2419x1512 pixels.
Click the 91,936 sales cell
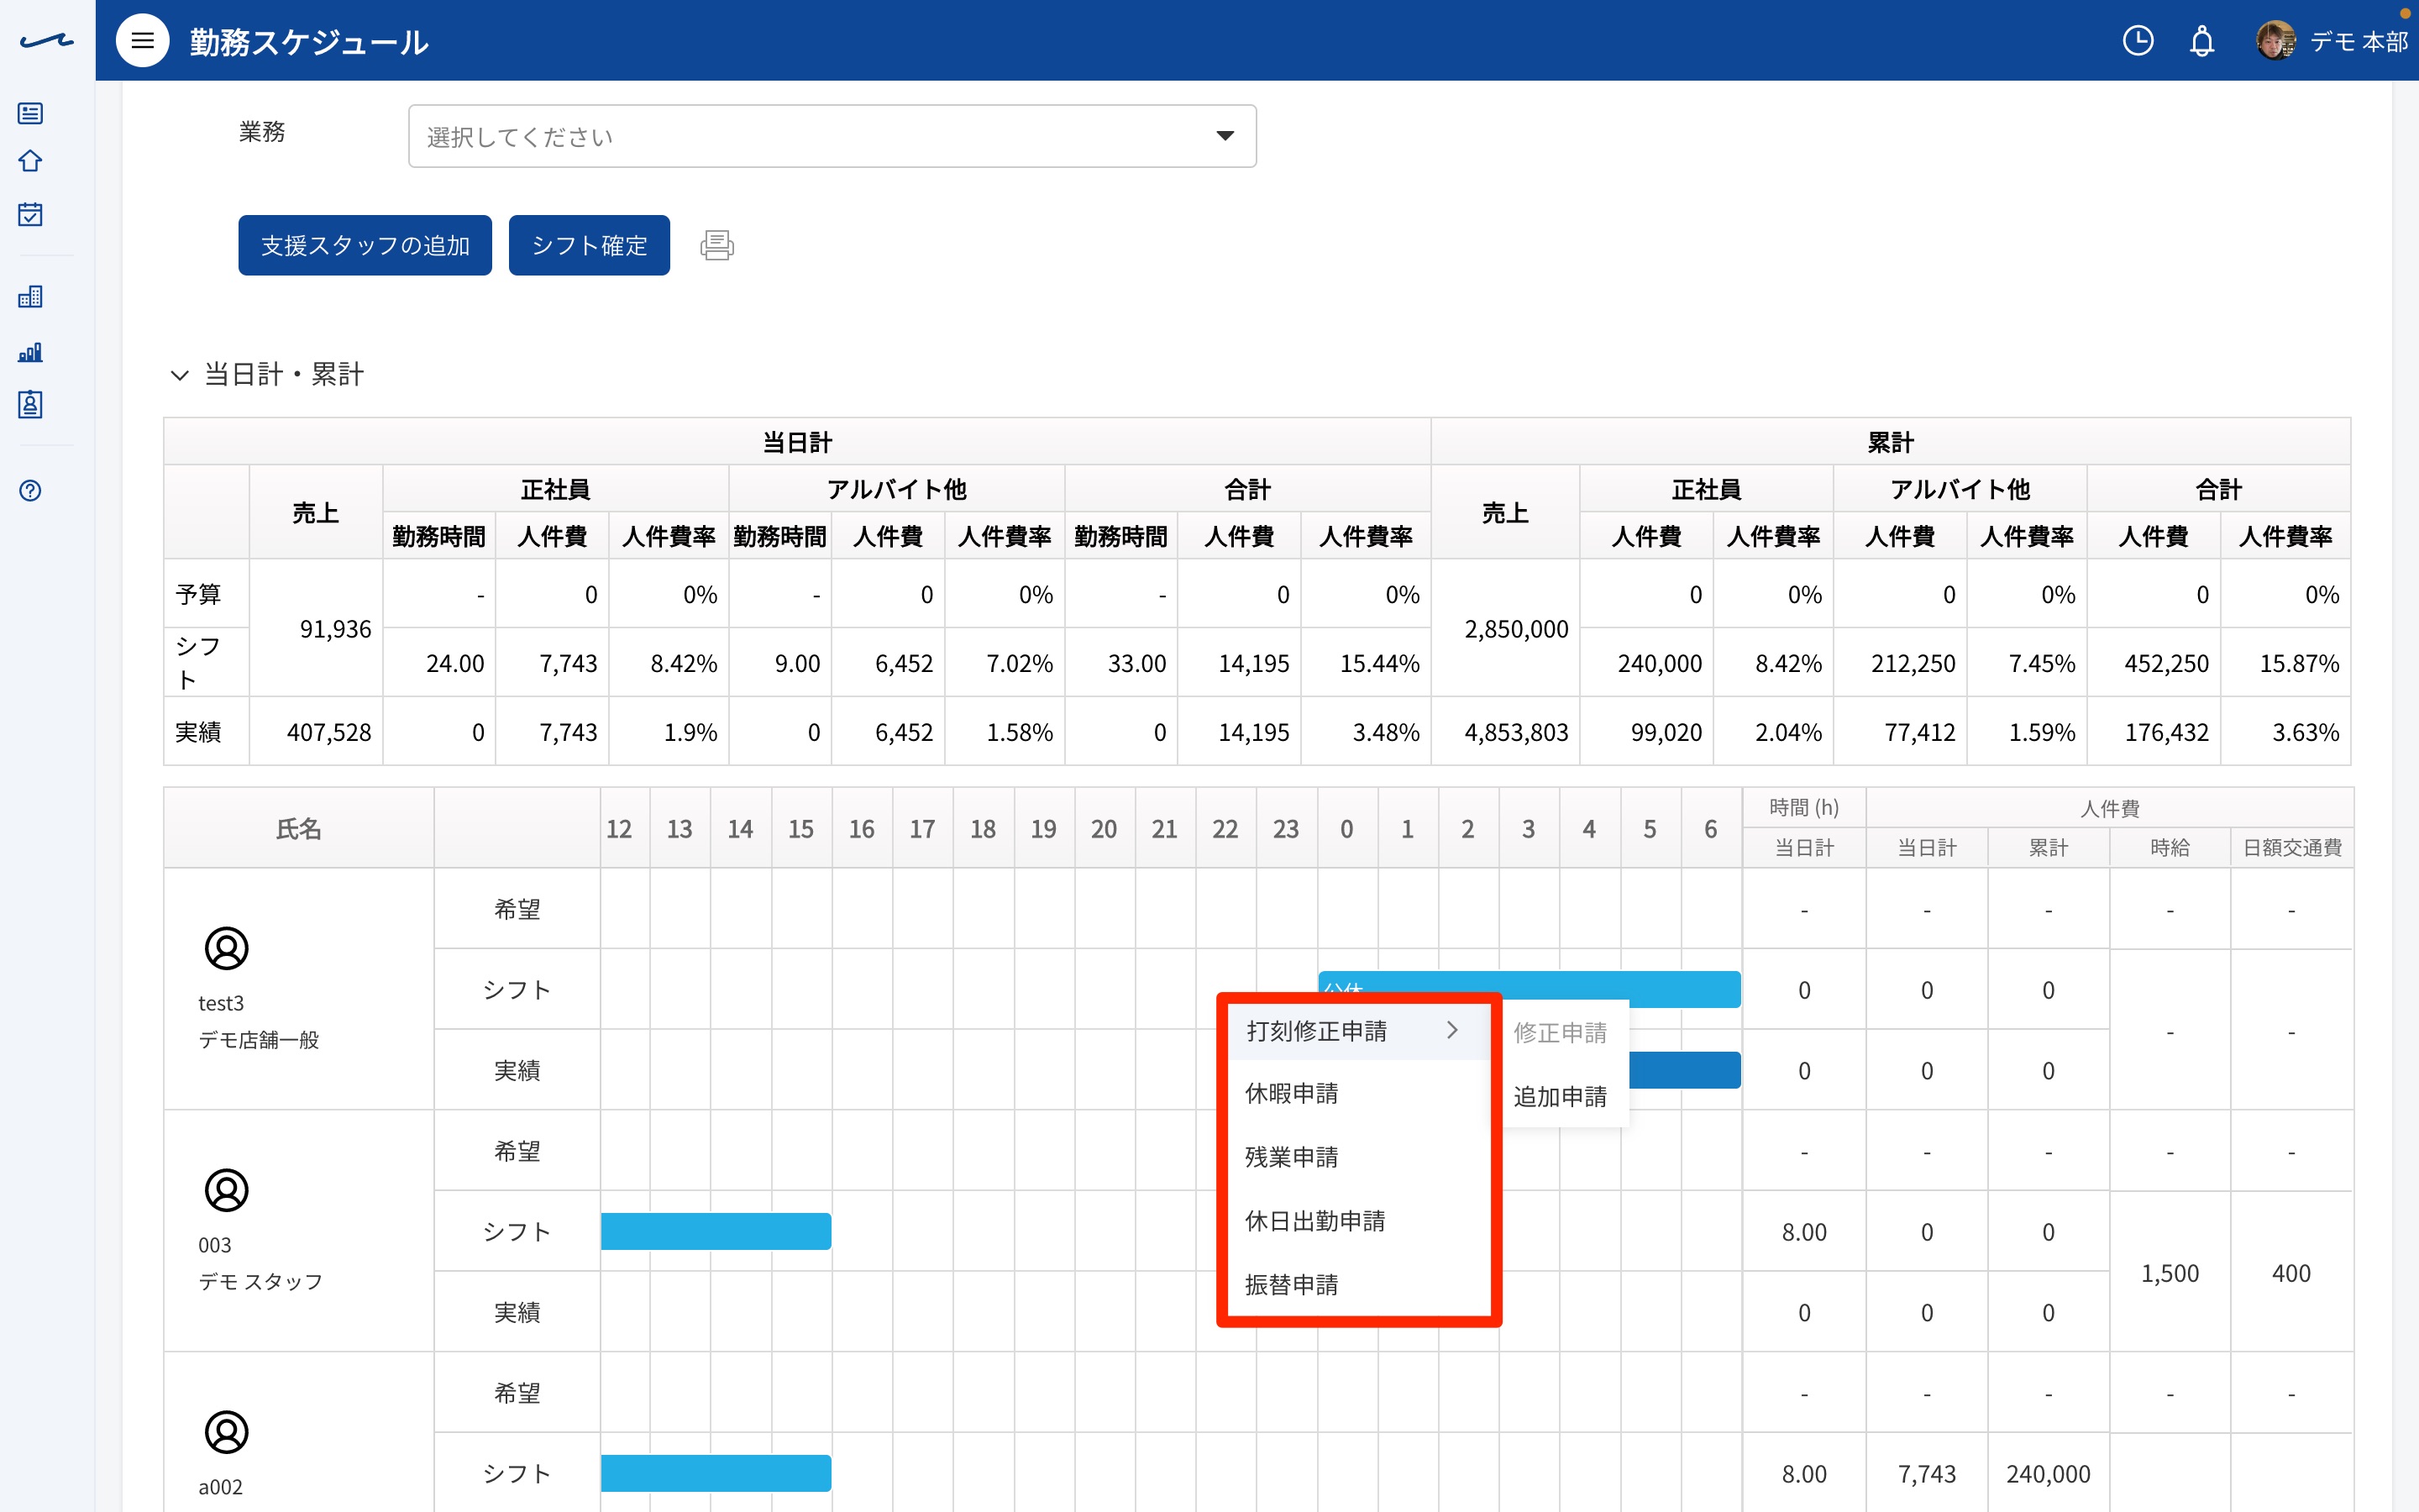tap(316, 628)
